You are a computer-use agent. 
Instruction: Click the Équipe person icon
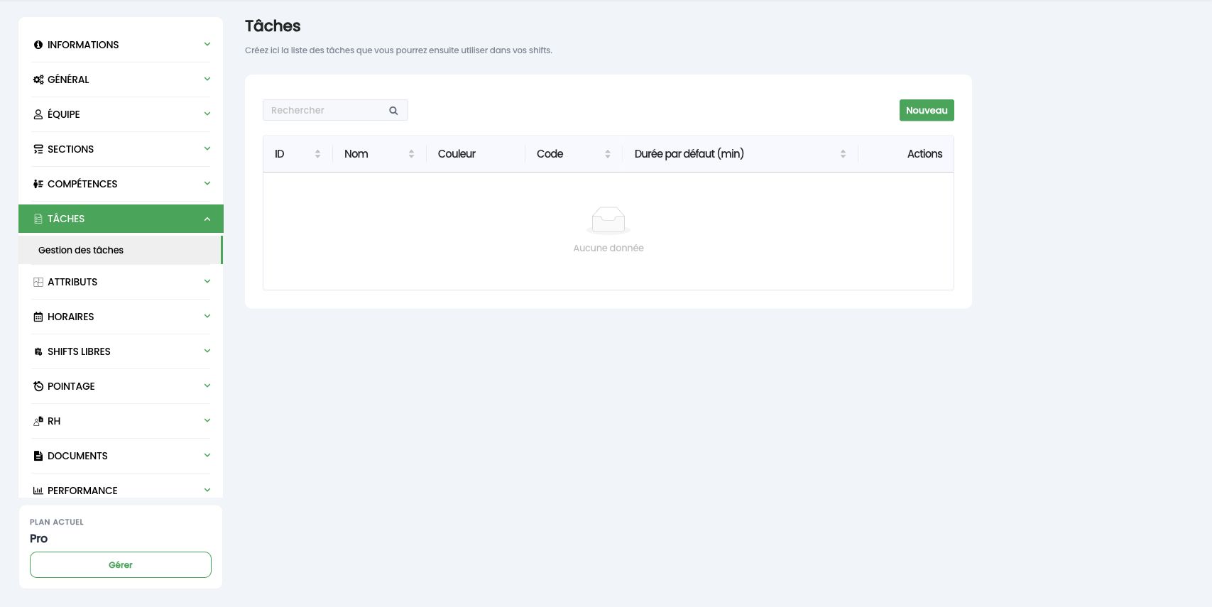coord(38,114)
